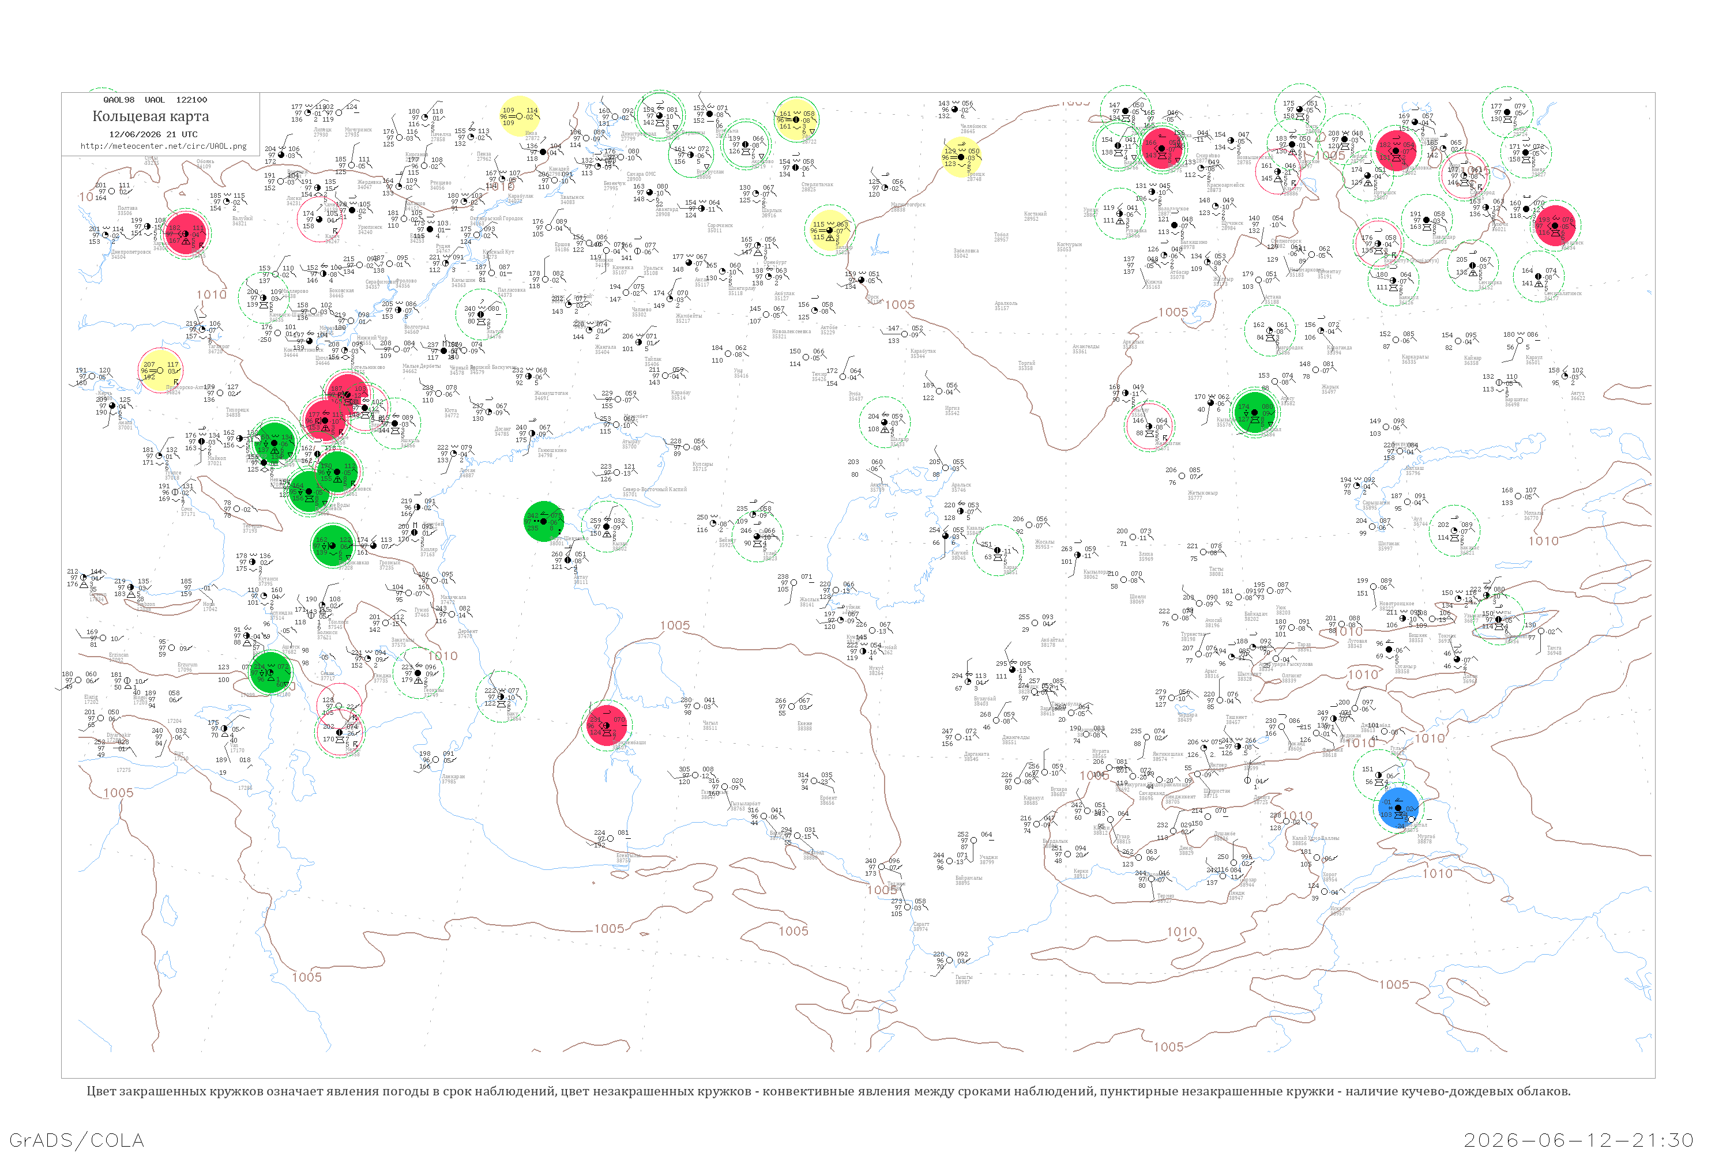Click the station label "Волгоград 34560"
Image resolution: width=1730 pixels, height=1153 pixels.
pyautogui.click(x=416, y=329)
